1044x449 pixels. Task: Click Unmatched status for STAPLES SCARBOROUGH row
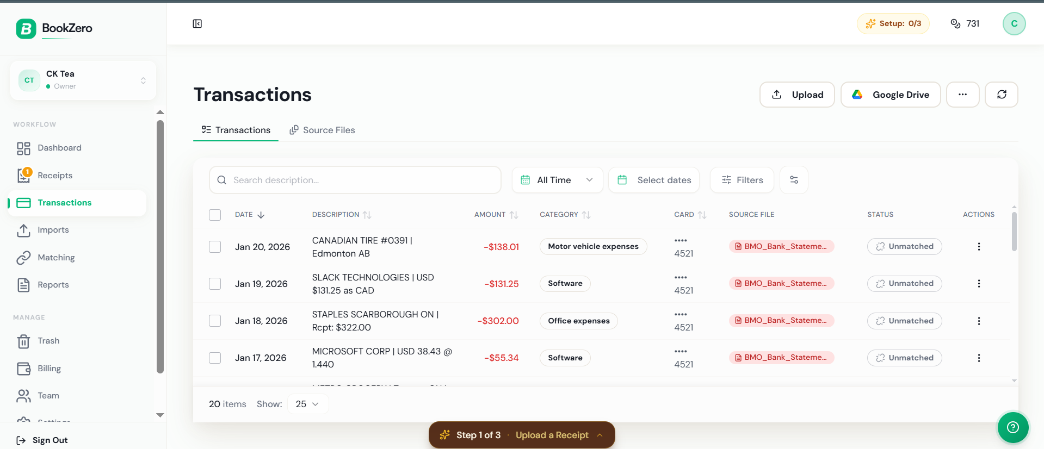pyautogui.click(x=904, y=321)
